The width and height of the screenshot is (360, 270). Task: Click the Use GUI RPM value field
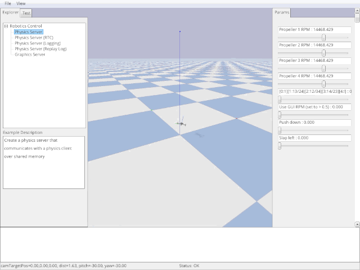coord(314,107)
